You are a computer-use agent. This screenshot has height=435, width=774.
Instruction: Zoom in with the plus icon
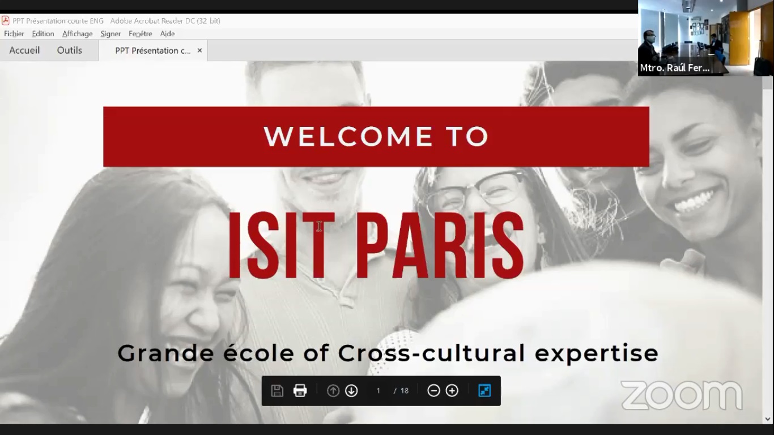(x=452, y=391)
